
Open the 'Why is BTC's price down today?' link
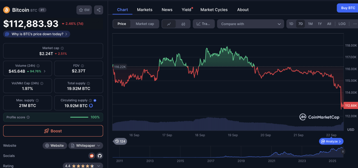pyautogui.click(x=37, y=34)
